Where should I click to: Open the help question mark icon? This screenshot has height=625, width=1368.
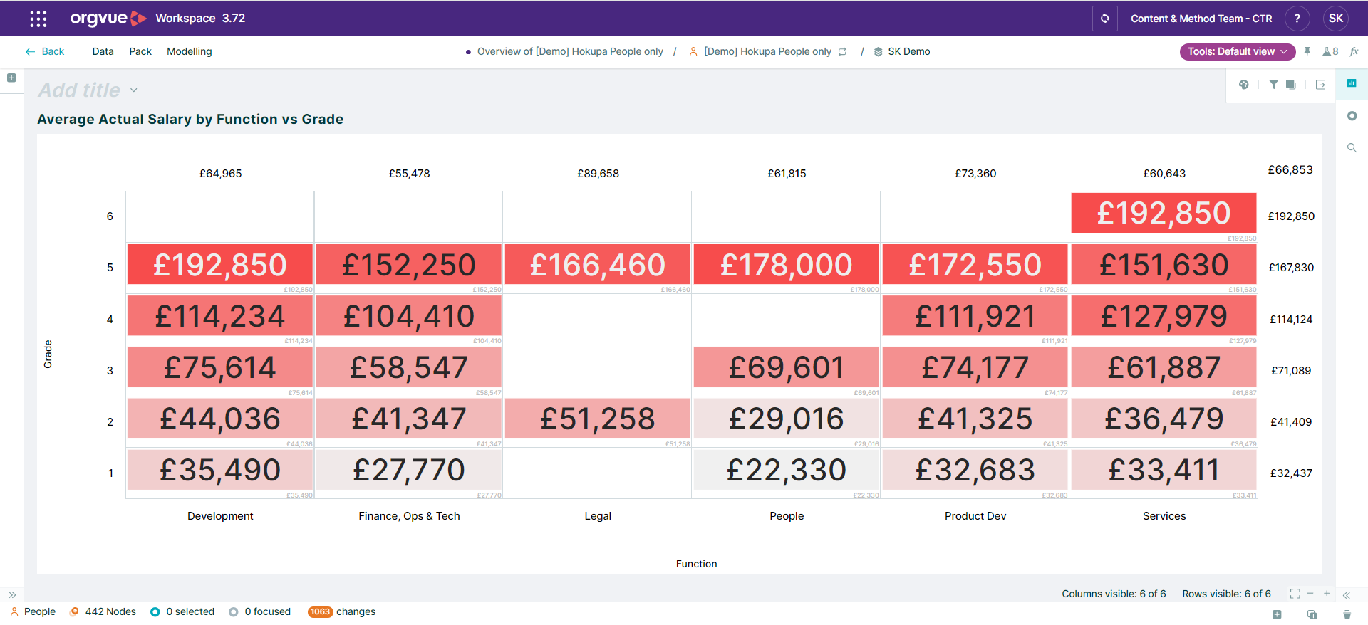1297,19
